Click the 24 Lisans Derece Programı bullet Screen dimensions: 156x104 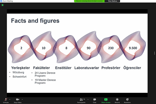tap(45, 74)
